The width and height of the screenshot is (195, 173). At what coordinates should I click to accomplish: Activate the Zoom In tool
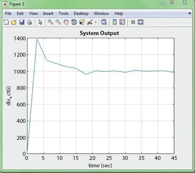(50, 22)
